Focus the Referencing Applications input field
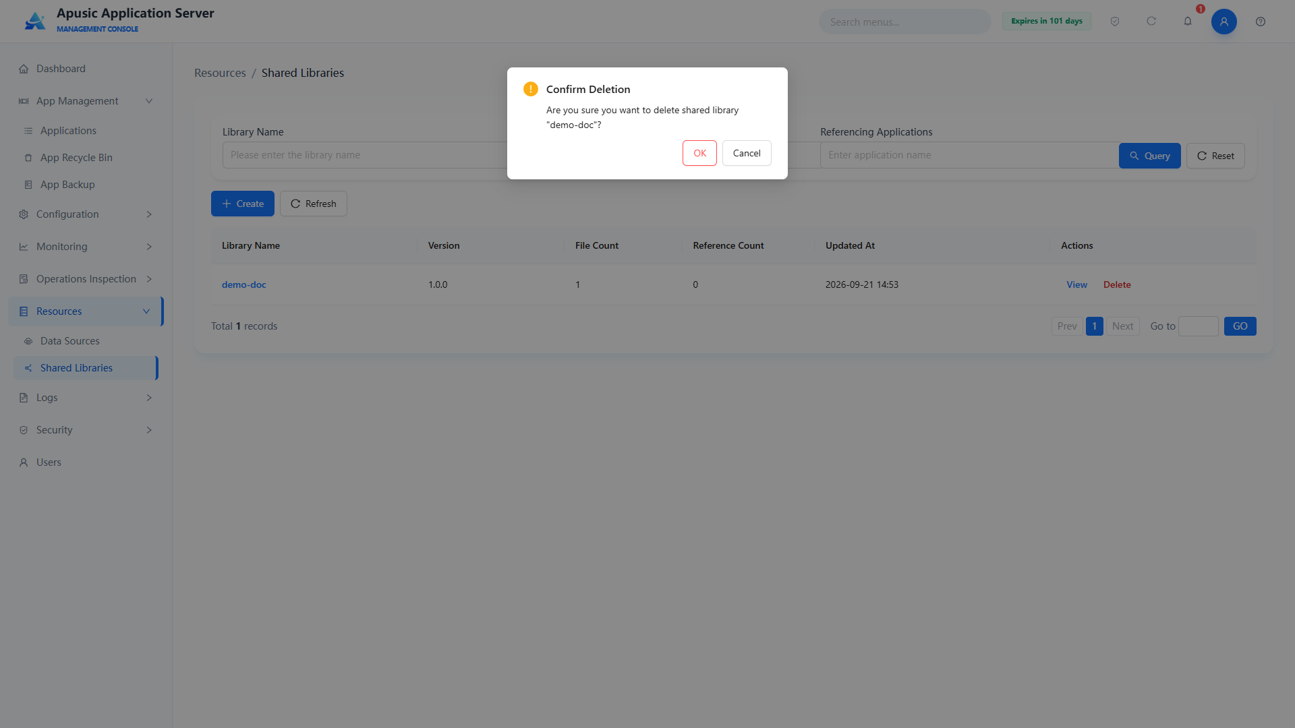The image size is (1295, 728). pyautogui.click(x=969, y=155)
